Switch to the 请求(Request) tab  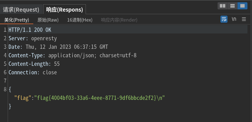pyautogui.click(x=21, y=10)
